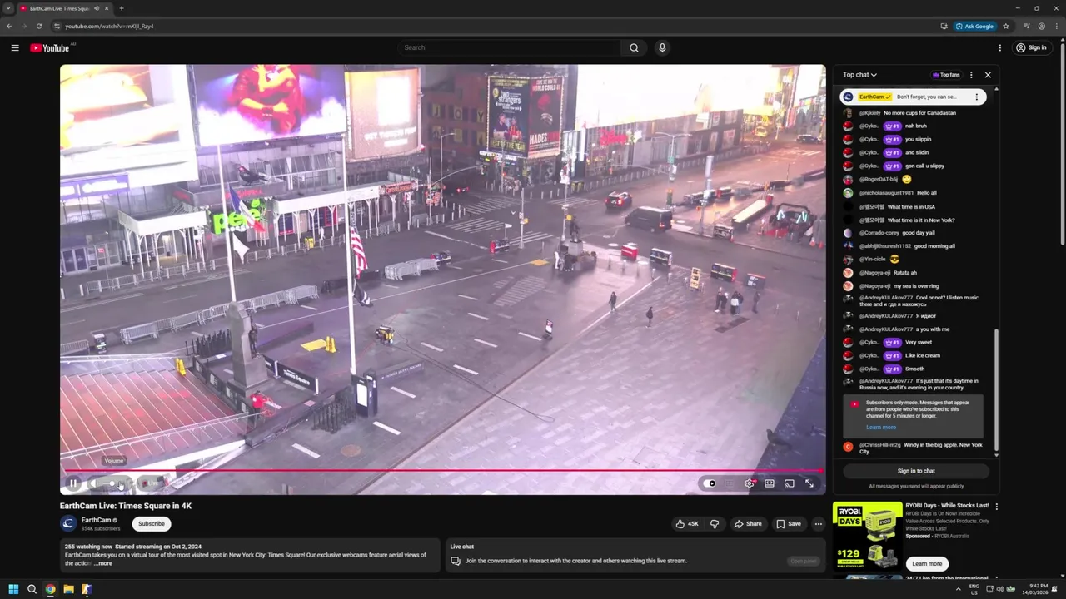1066x599 pixels.
Task: Click Learn more on the RYOBI ad
Action: coord(927,563)
